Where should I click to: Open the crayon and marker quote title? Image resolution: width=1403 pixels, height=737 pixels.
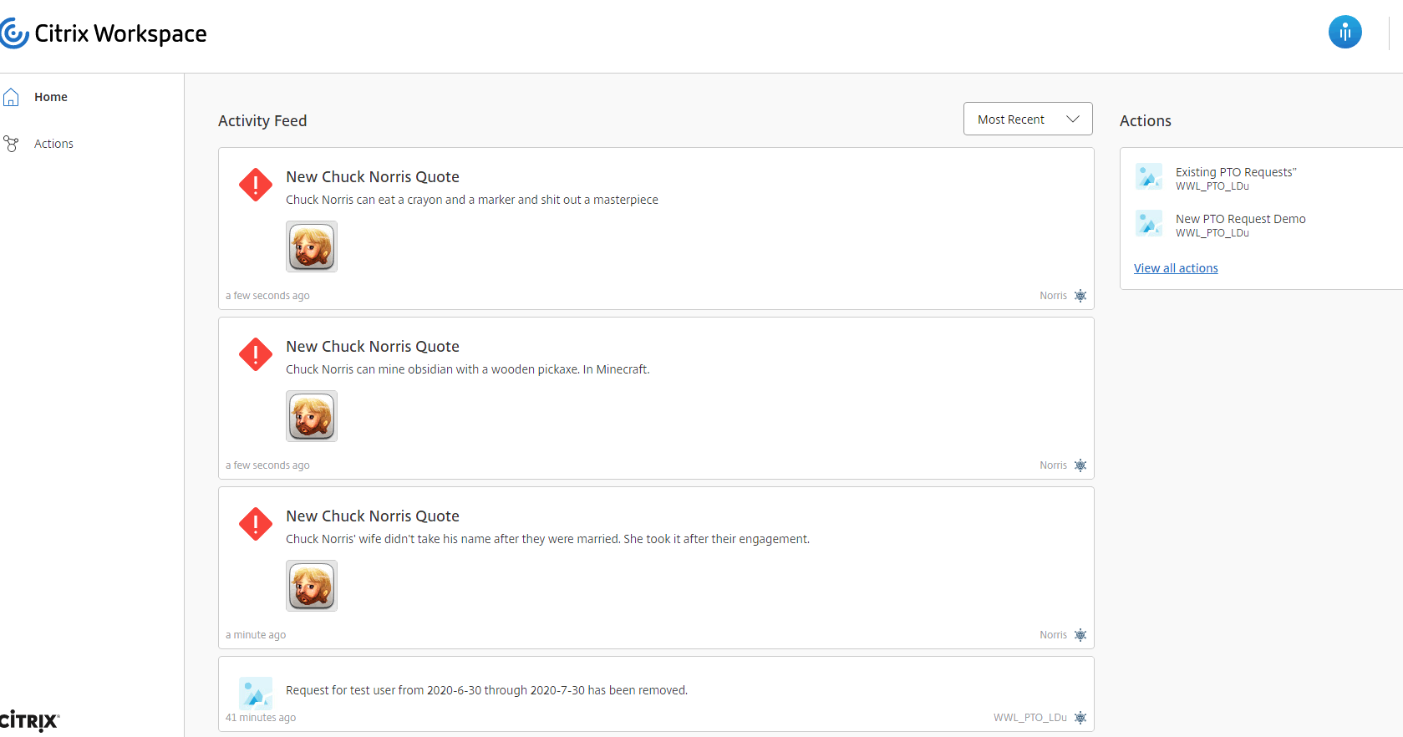pos(373,177)
